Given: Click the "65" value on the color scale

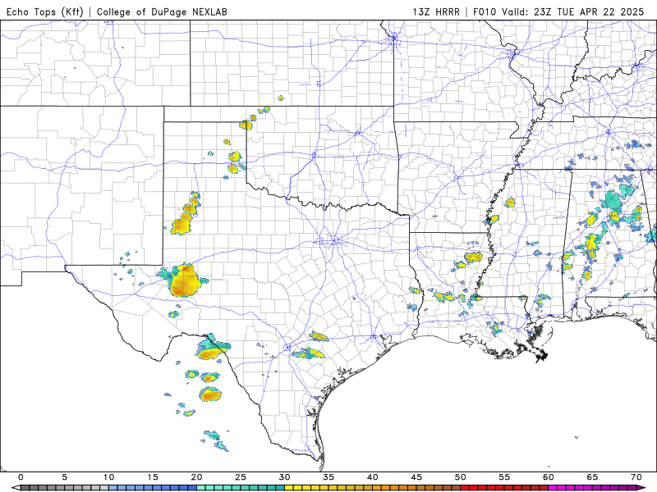Looking at the screenshot, I should [x=592, y=477].
